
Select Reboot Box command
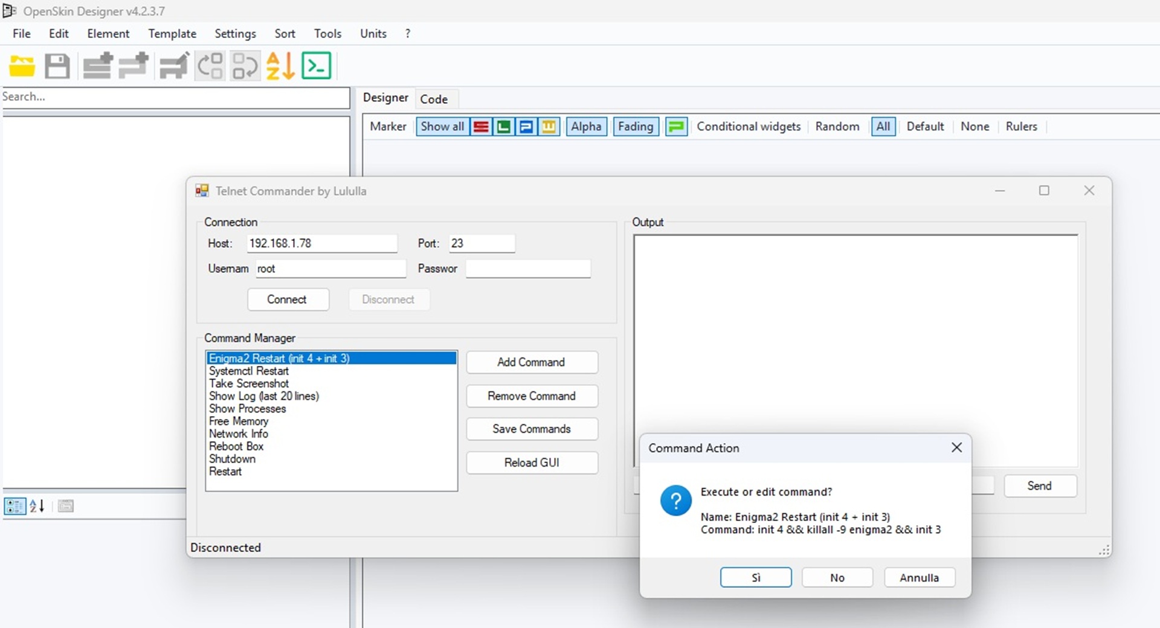click(x=331, y=447)
